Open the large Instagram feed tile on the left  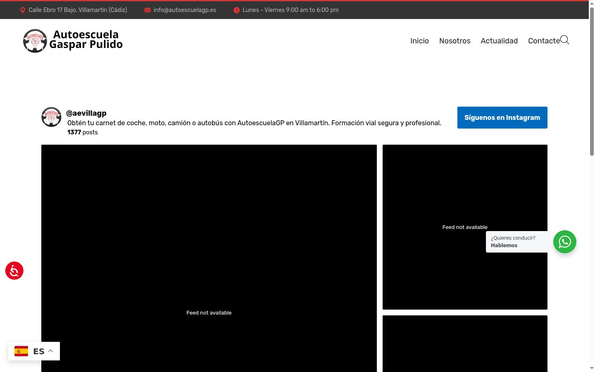pos(209,258)
